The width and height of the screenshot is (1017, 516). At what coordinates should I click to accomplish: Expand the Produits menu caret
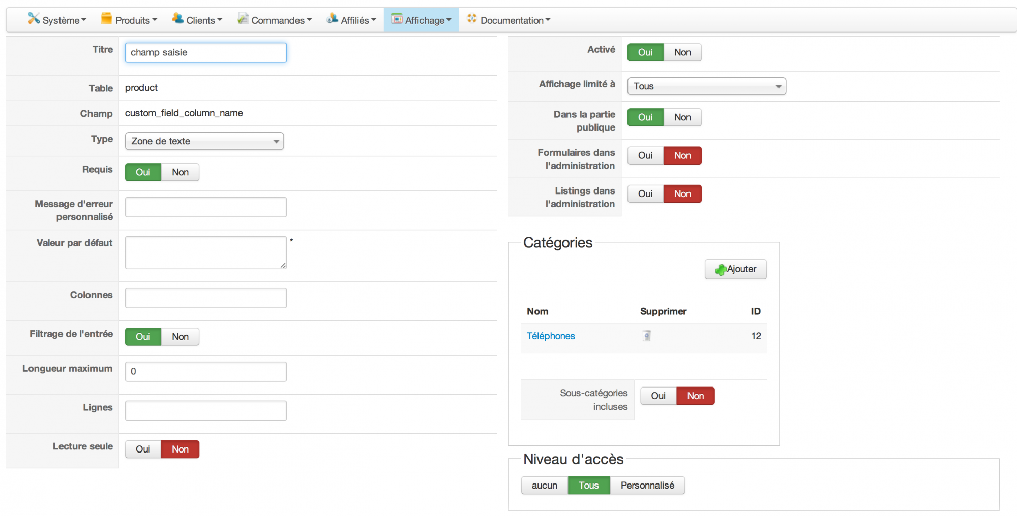click(x=155, y=20)
